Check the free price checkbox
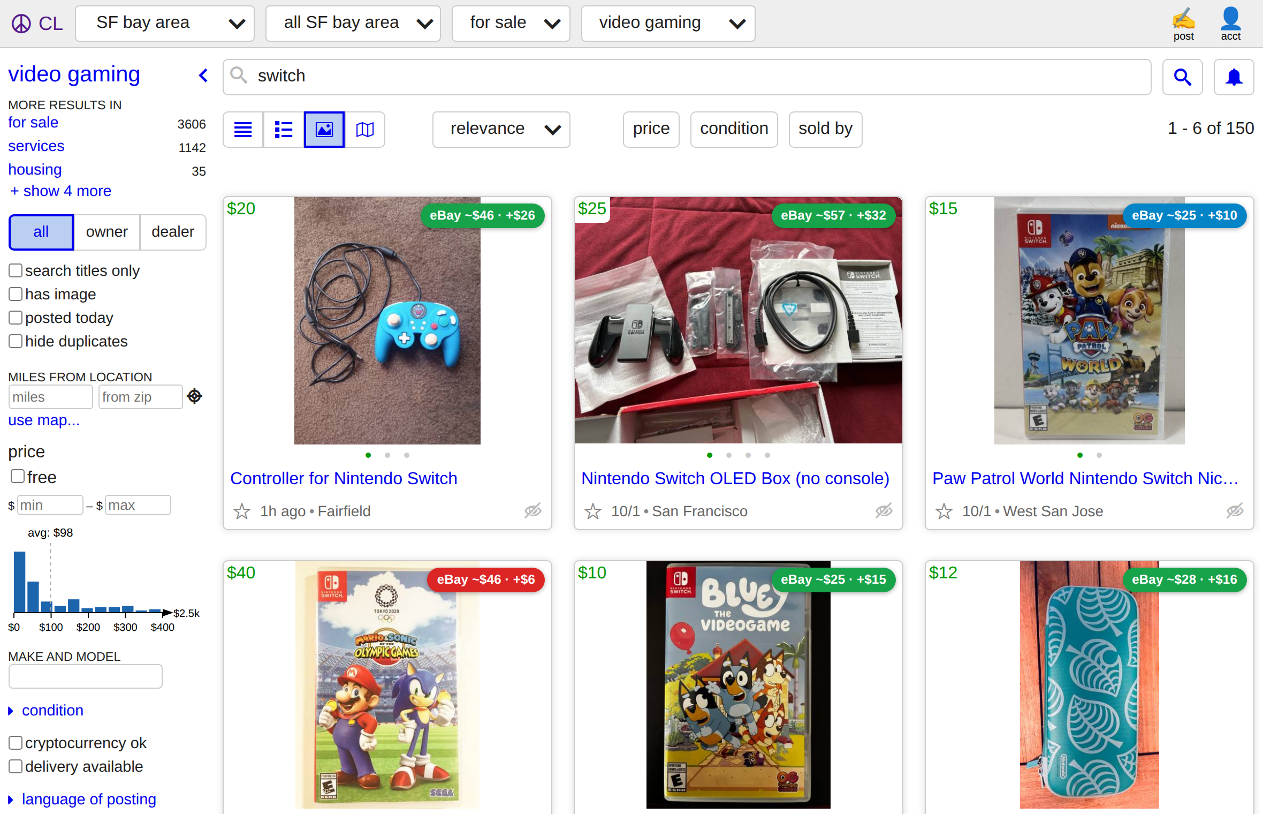This screenshot has width=1263, height=814. pos(18,476)
